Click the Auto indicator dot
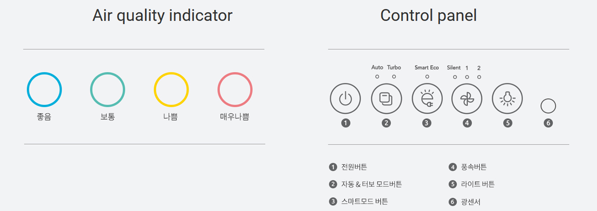The image size is (597, 211). (377, 76)
